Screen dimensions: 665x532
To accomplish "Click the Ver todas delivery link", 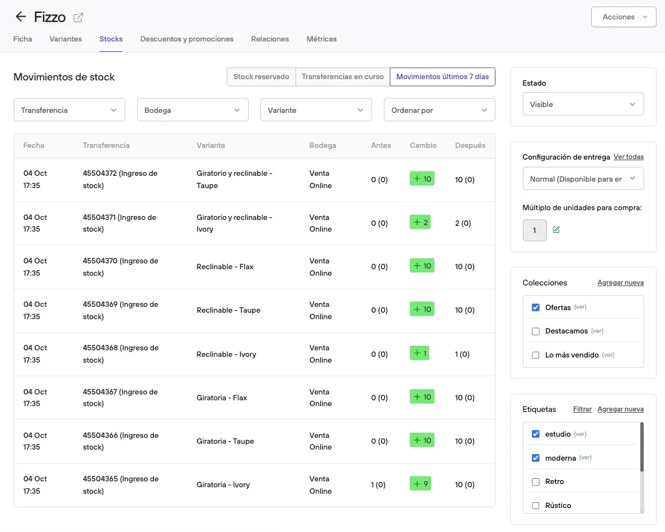I will pyautogui.click(x=629, y=157).
